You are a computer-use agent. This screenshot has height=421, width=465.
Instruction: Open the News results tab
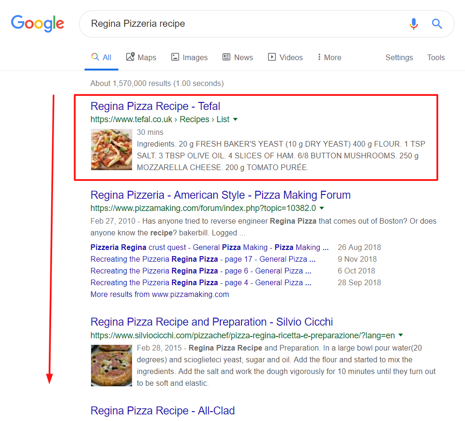pyautogui.click(x=238, y=57)
